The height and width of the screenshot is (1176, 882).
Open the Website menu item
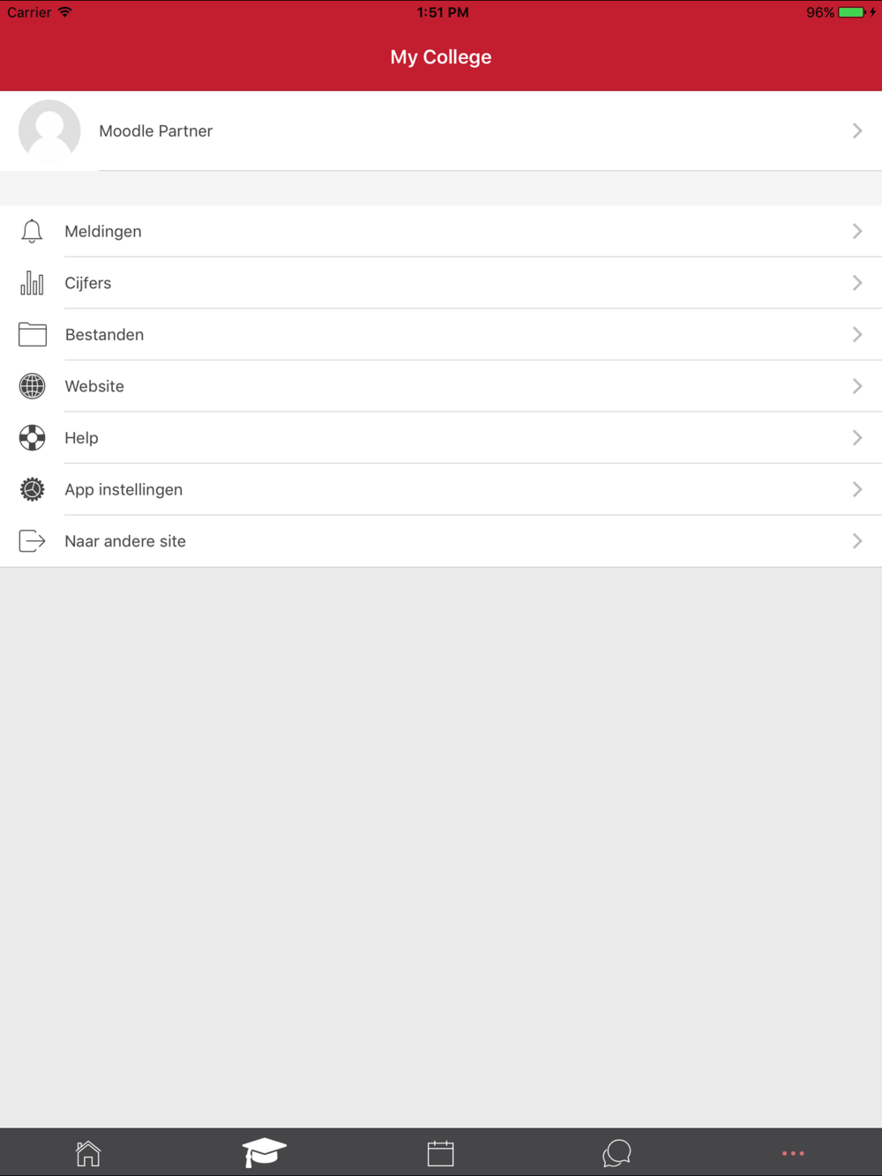coord(94,386)
